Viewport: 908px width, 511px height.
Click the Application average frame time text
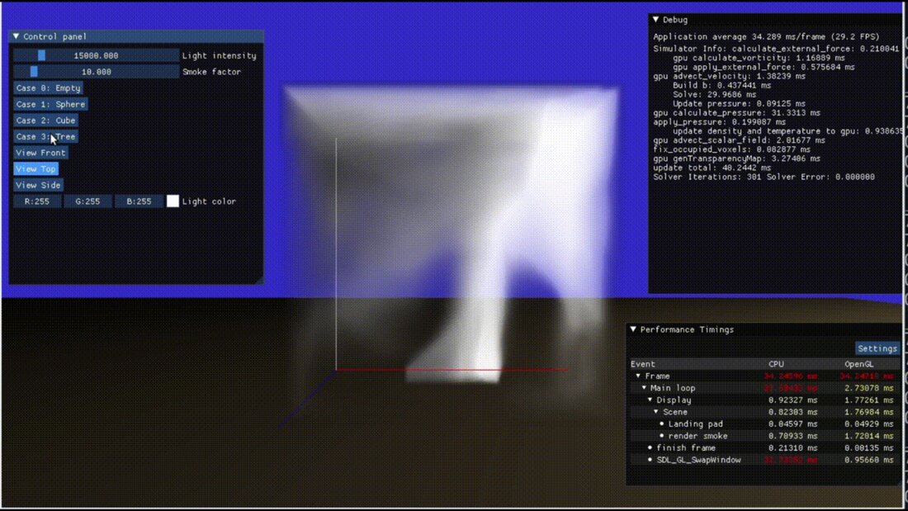(x=766, y=36)
